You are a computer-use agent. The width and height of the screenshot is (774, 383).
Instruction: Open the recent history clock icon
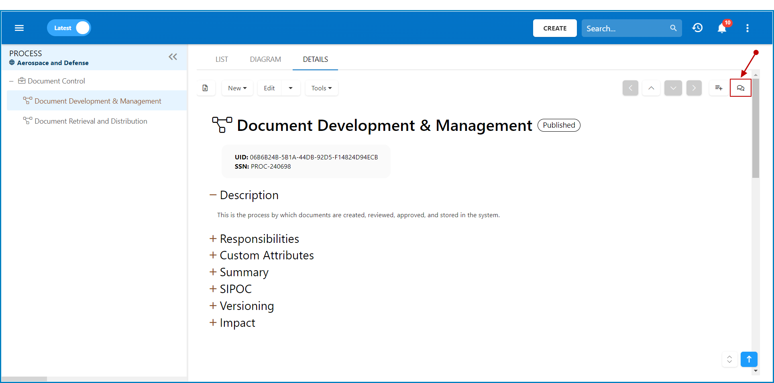698,28
